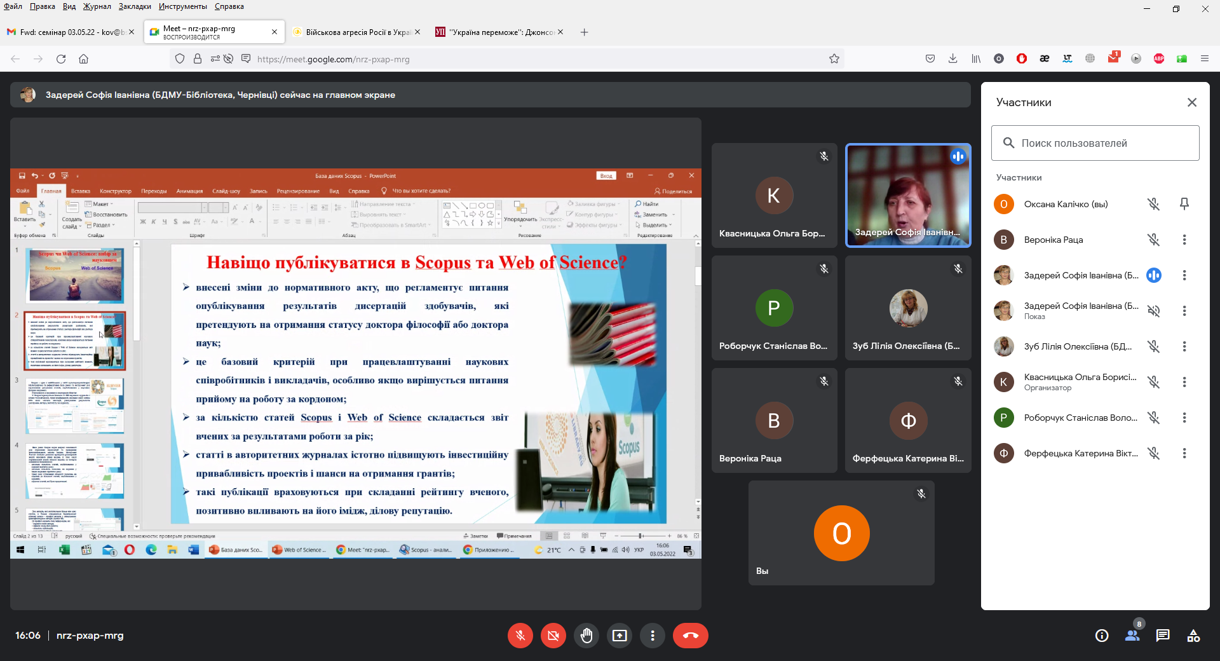Select Задерей Софія Іванівна video tile

coord(908,195)
